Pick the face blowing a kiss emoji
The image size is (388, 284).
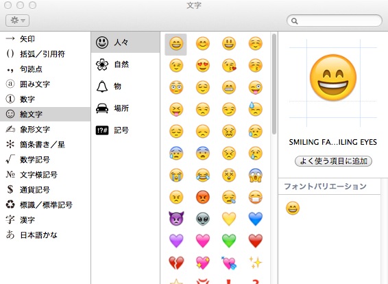pyautogui.click(x=229, y=66)
